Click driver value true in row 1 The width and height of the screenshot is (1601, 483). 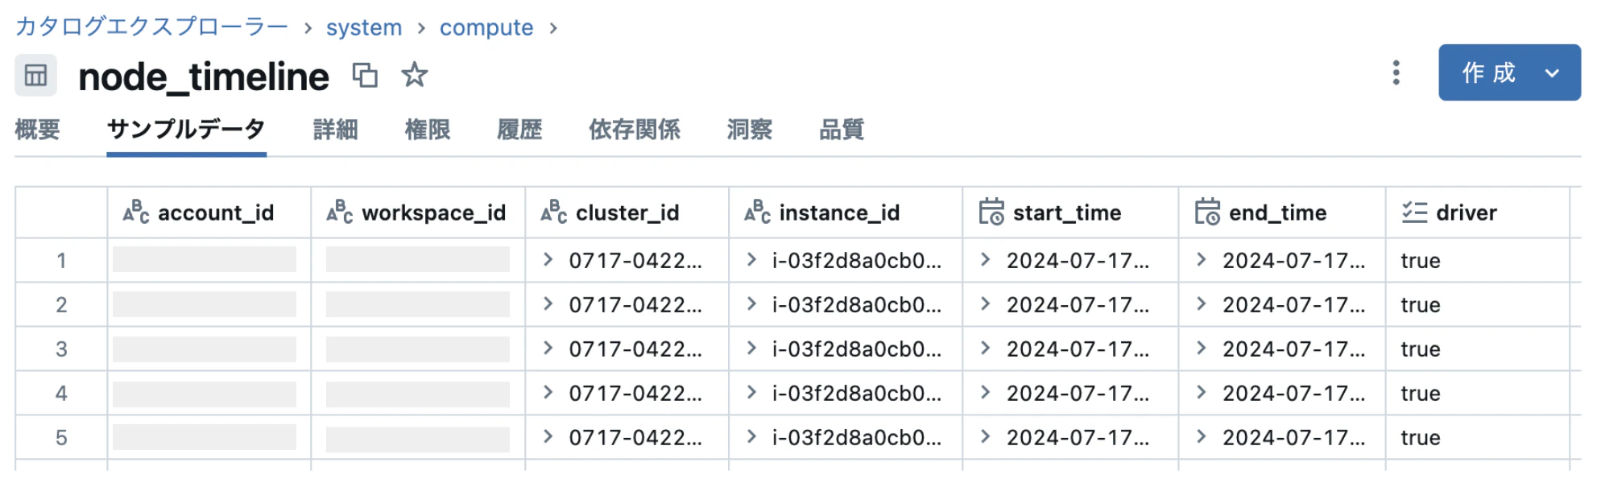1421,261
